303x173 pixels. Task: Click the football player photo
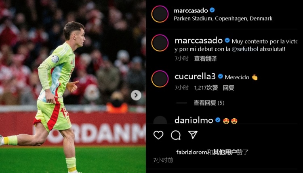(x=73, y=86)
